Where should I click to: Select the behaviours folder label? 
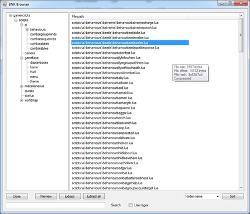coord(38,29)
